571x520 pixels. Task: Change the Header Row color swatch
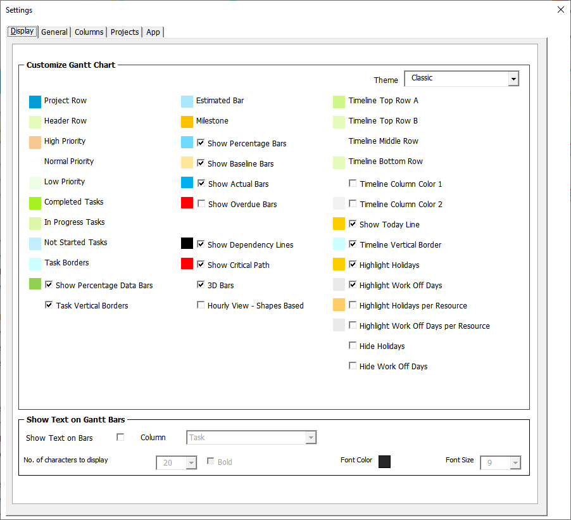[35, 122]
